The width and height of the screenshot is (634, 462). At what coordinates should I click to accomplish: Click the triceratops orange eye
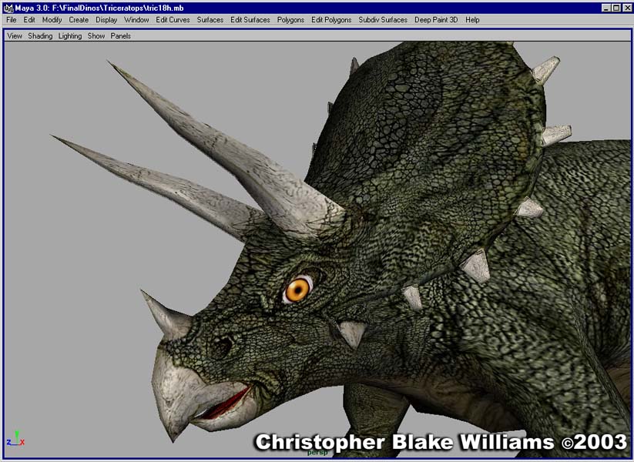coord(298,290)
